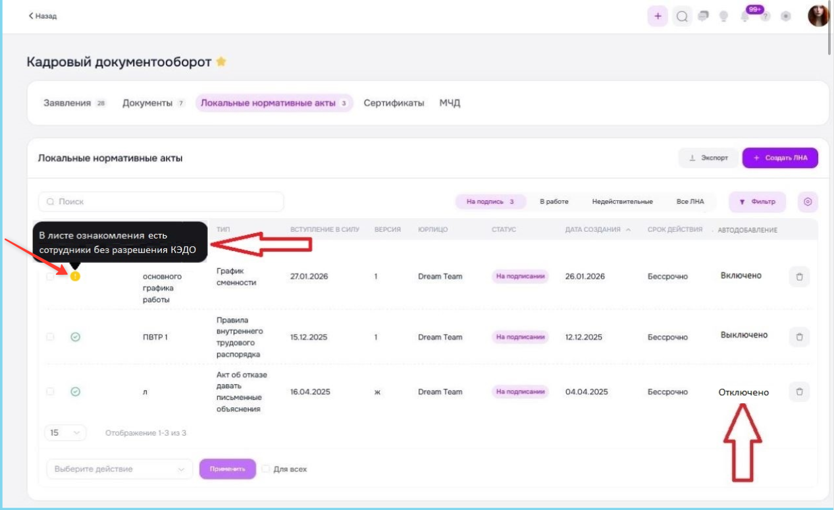The image size is (834, 510).
Task: Open global search magnifier icon
Action: (x=682, y=16)
